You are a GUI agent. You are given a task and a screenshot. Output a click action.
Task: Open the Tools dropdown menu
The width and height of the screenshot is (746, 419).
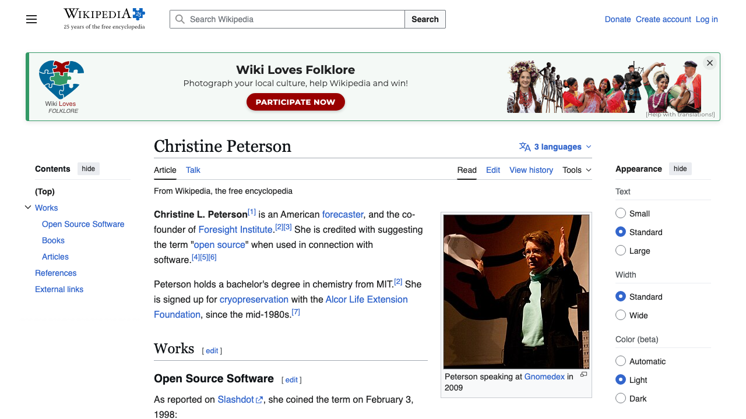[577, 170]
